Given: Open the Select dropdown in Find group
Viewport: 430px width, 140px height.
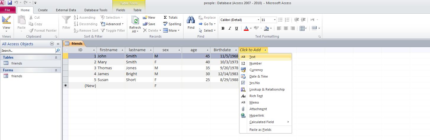Looking at the screenshot, I should click(207, 30).
